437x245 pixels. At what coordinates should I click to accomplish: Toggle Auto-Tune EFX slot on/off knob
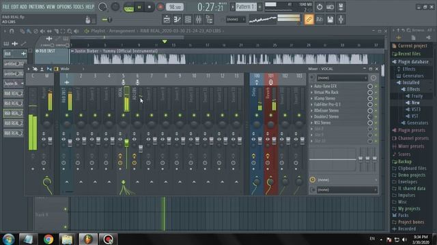coord(370,86)
